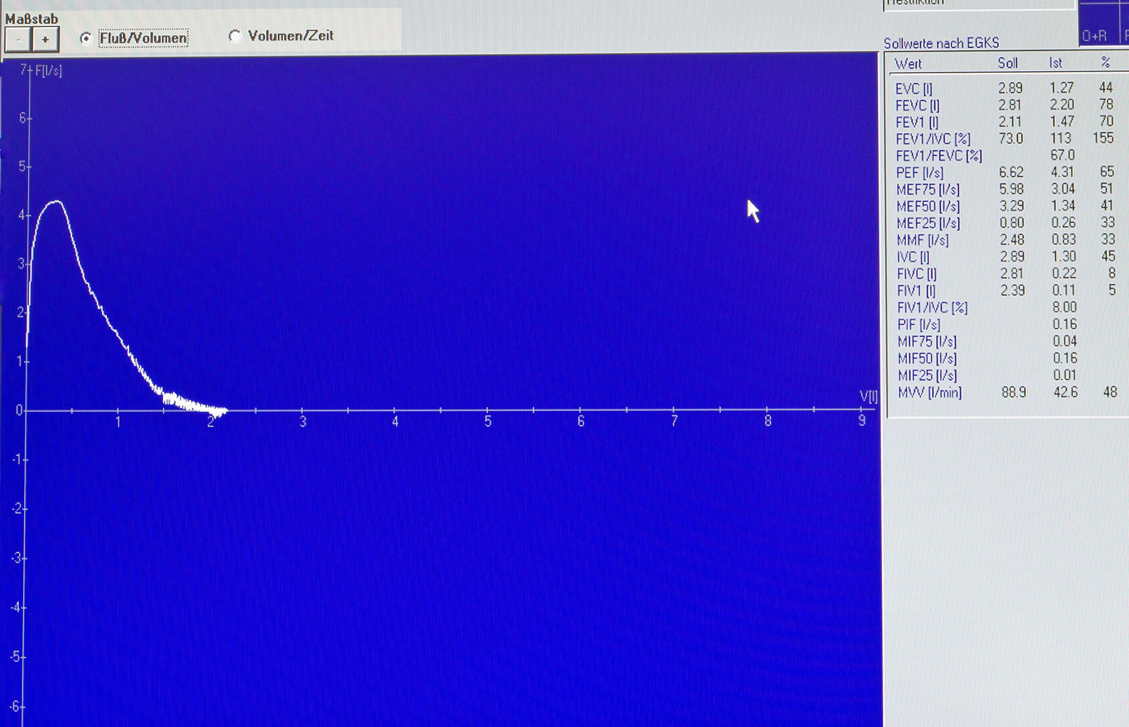Click the Ist column header
Image resolution: width=1129 pixels, height=727 pixels.
pos(1056,63)
